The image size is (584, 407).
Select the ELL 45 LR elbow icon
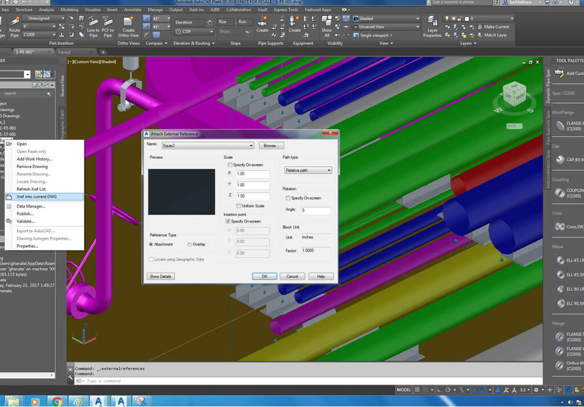click(561, 260)
